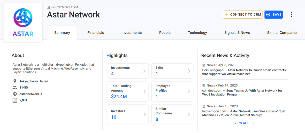Screen dimensions: 305x133
Task: Click the 7,001 rank value
Action: coord(23,100)
